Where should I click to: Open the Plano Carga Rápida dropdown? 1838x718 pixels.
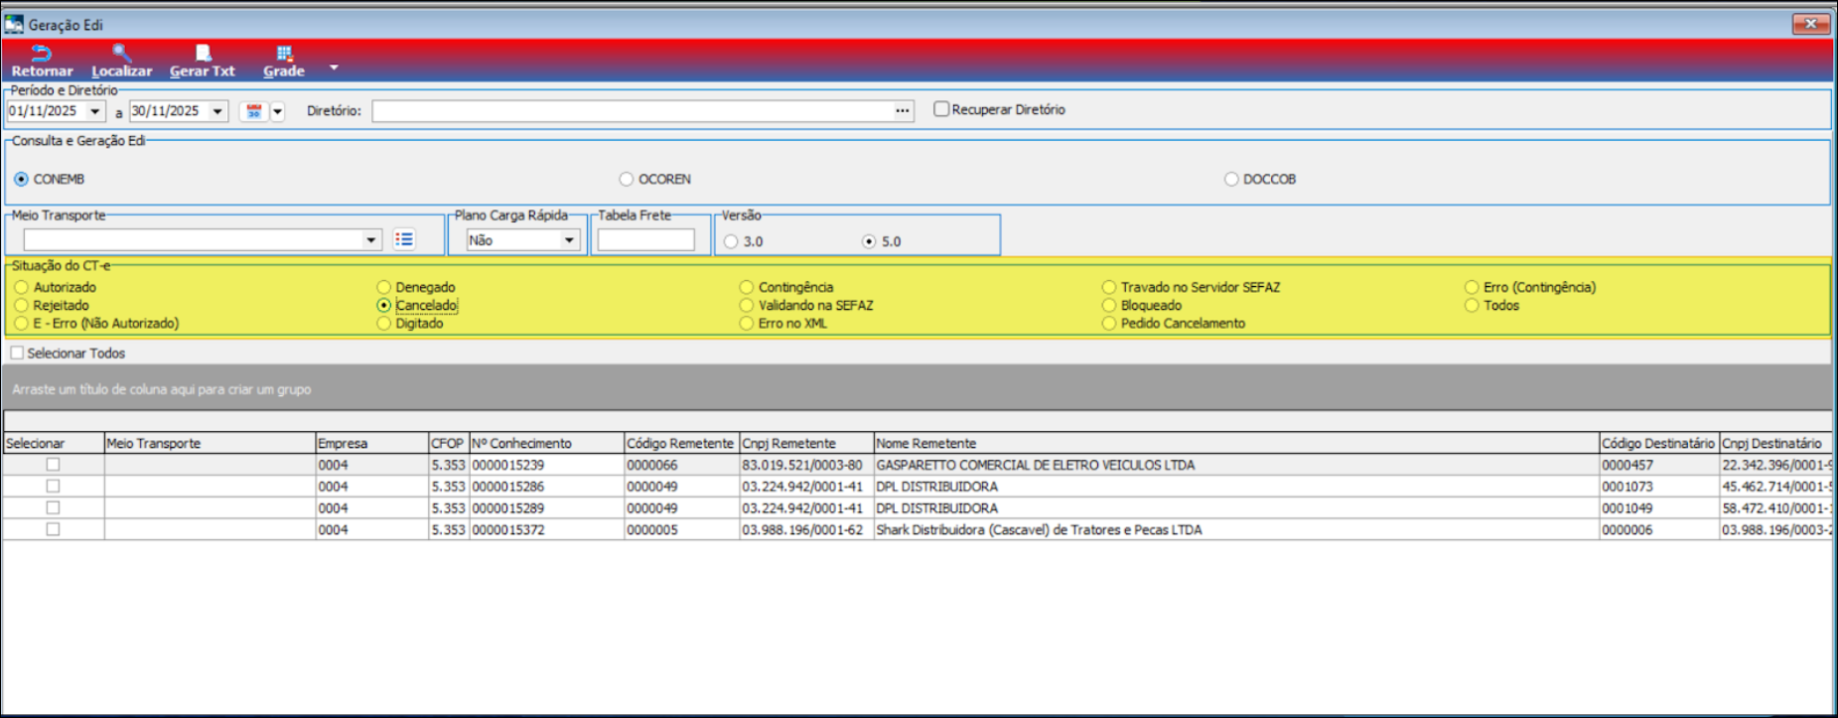click(x=569, y=240)
